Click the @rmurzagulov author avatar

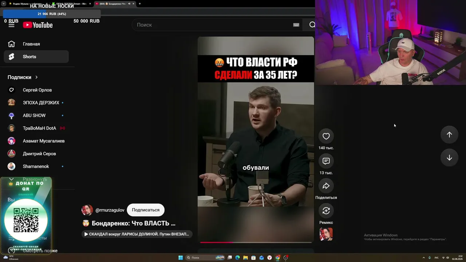point(87,210)
